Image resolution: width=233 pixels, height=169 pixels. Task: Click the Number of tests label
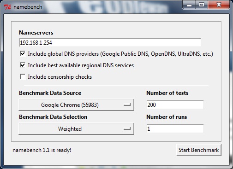tap(167, 93)
